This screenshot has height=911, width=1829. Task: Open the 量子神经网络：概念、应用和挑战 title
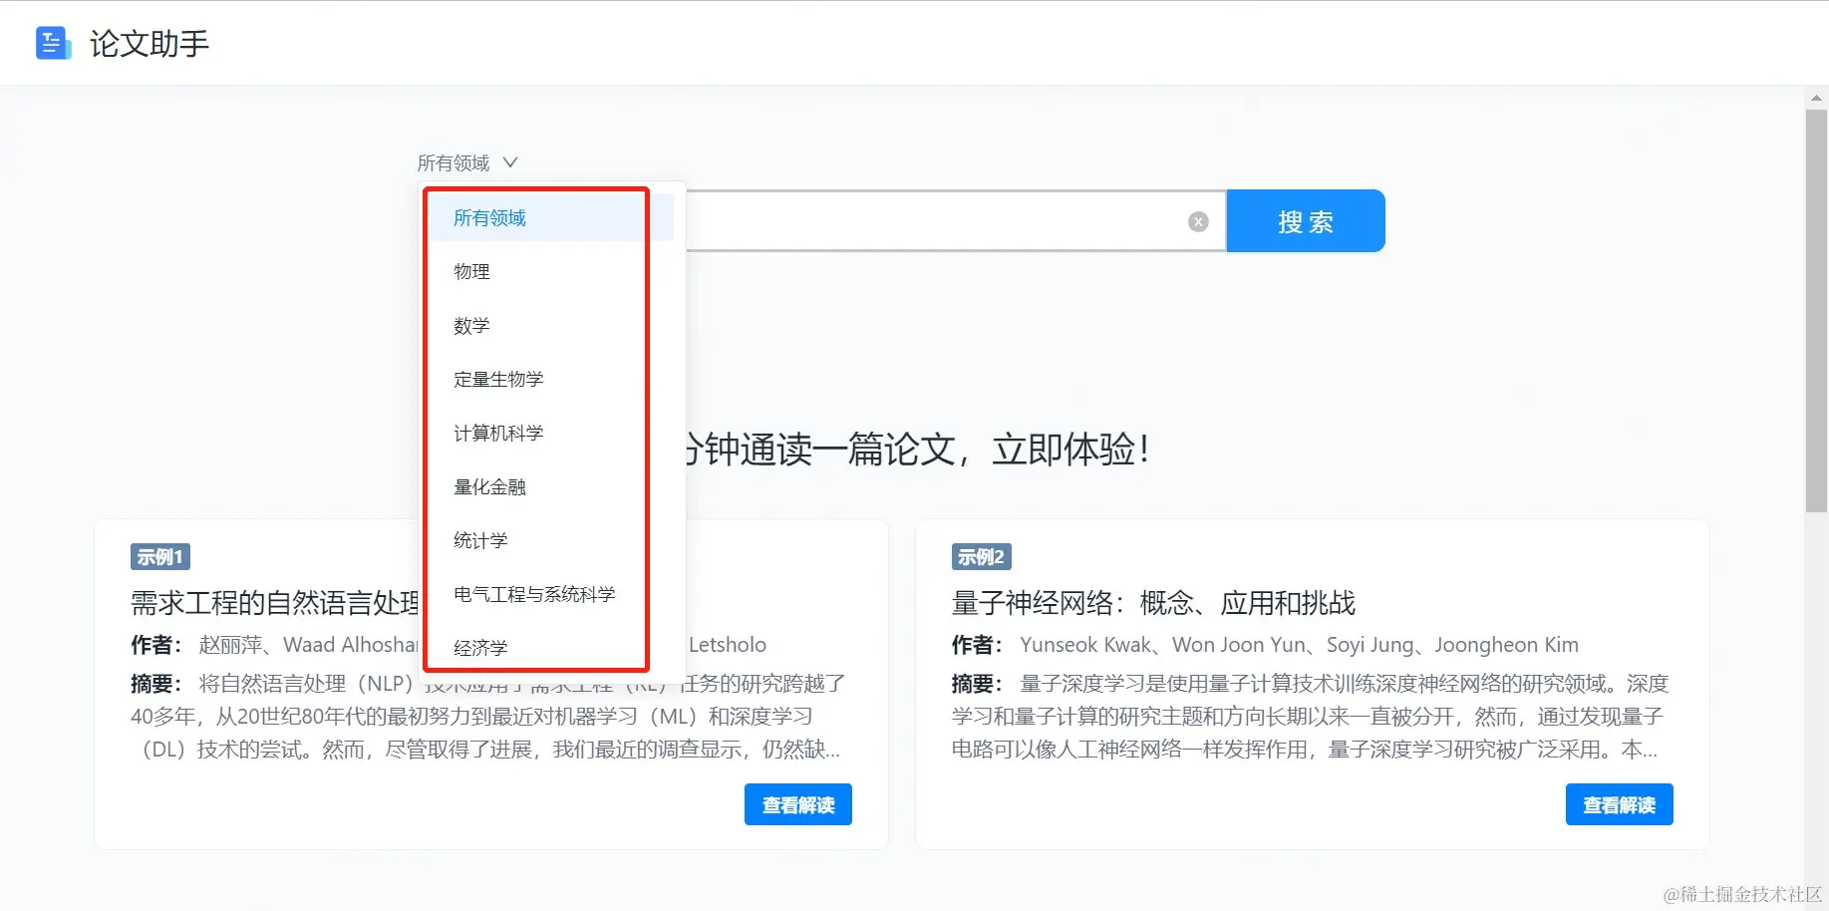point(1153,603)
